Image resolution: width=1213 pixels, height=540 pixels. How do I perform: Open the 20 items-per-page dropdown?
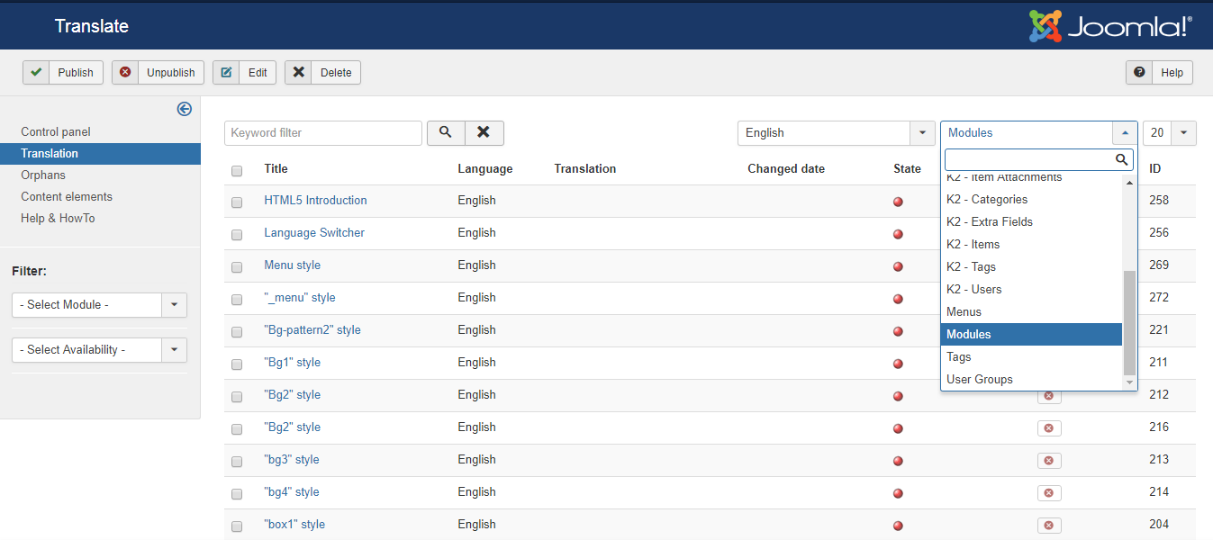[1170, 132]
